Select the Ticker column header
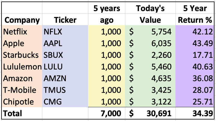Image resolution: width=216 pixels, height=121 pixels. pos(65,19)
